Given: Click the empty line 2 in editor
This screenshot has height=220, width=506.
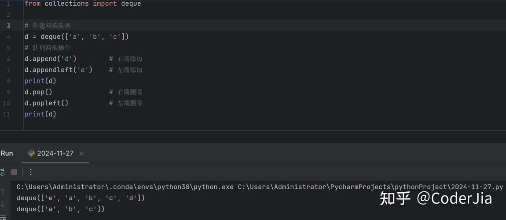Looking at the screenshot, I should (x=264, y=15).
